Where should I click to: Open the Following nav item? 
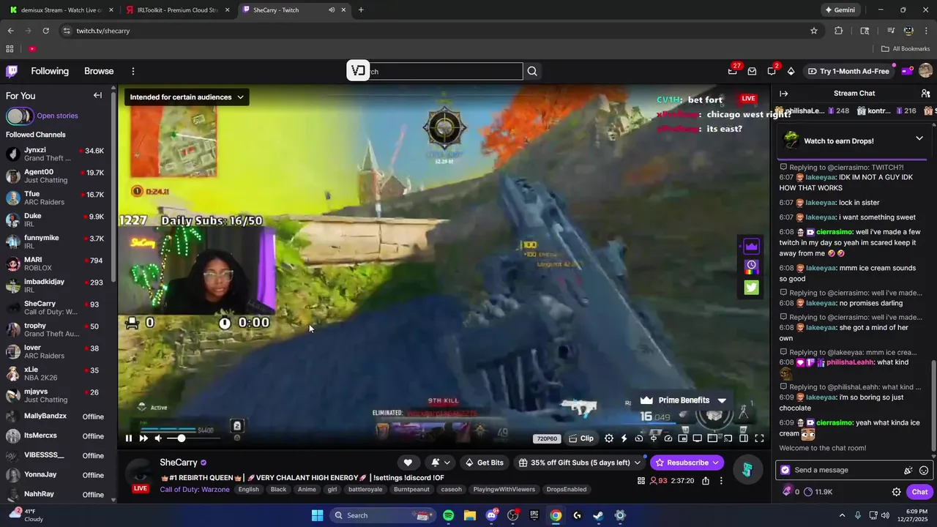pos(50,71)
